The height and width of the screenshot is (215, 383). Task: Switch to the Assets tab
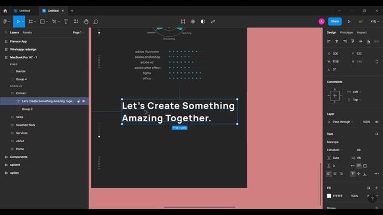(x=27, y=32)
